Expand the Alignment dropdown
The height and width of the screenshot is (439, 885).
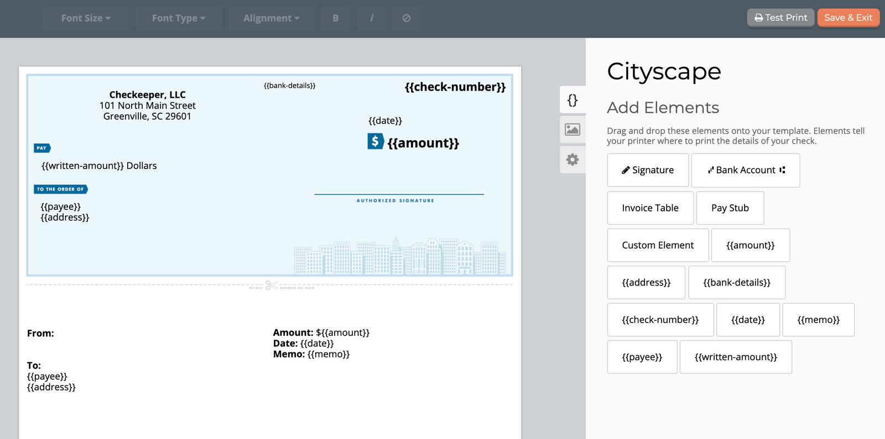271,18
